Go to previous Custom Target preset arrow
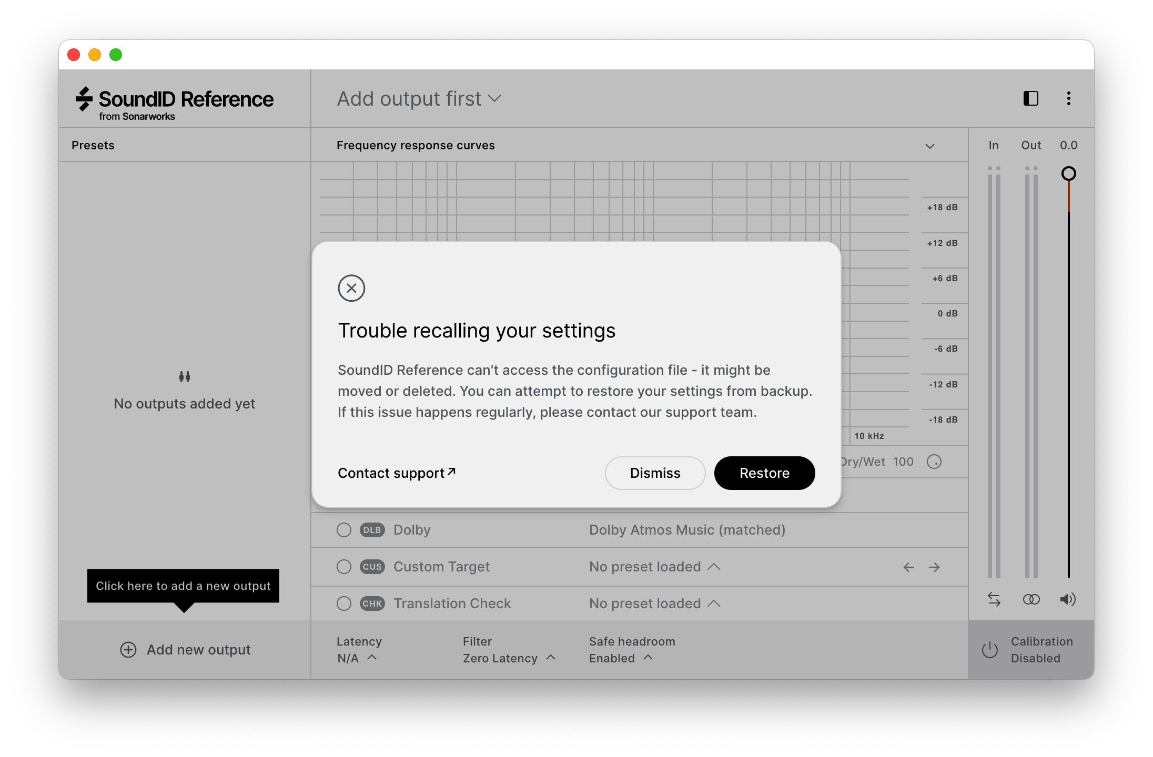Screen dimensions: 1153x757 click(909, 567)
